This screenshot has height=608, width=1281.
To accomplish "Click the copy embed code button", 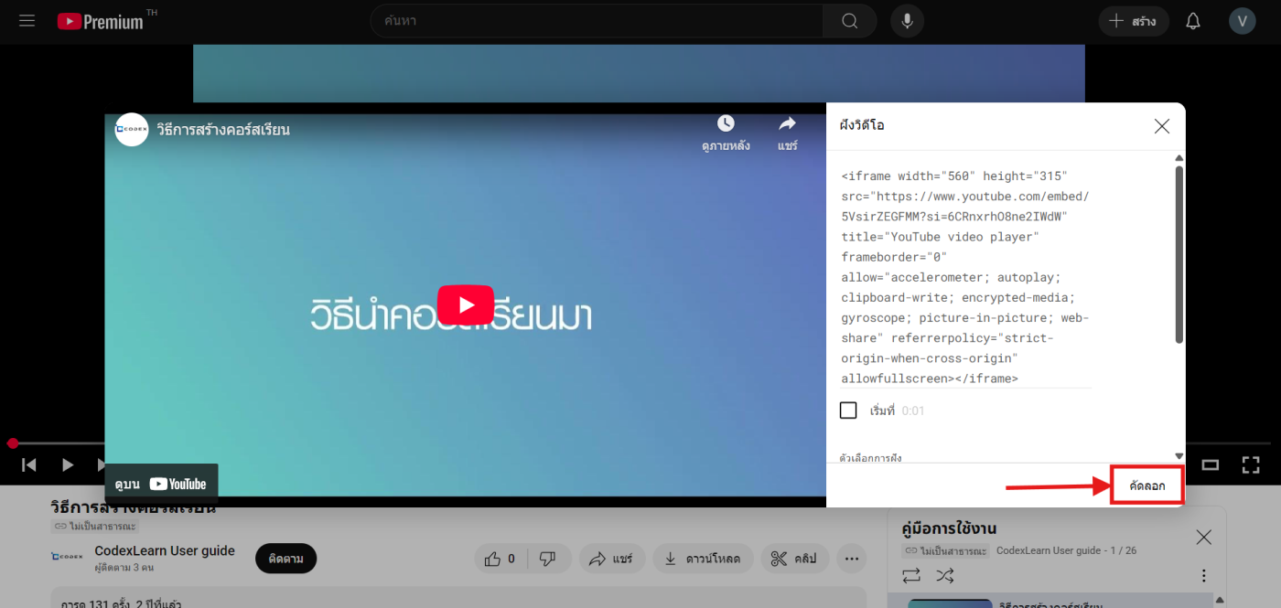I will click(x=1146, y=485).
